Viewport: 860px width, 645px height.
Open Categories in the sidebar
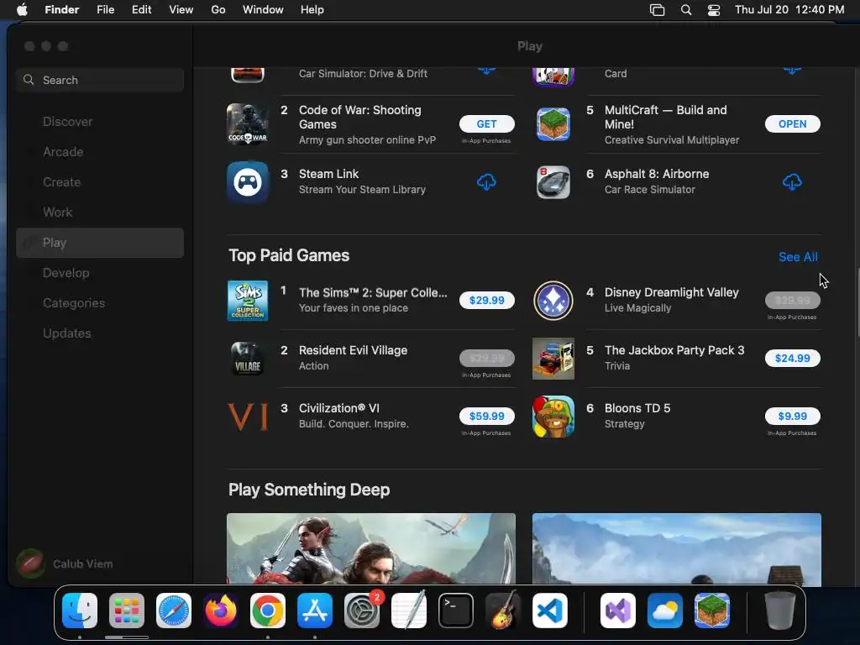[100, 302]
